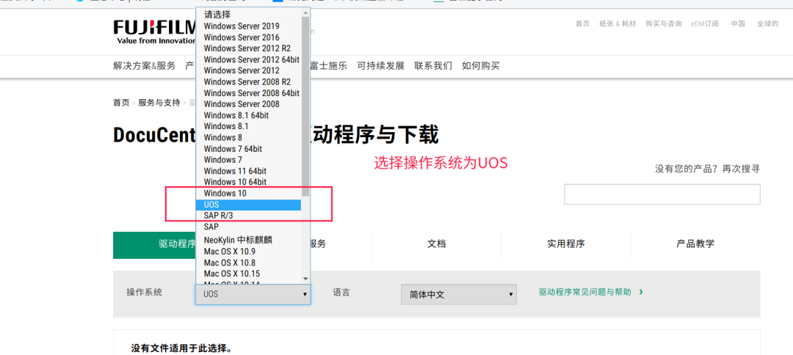Image resolution: width=793 pixels, height=355 pixels.
Task: Click the product search input field
Action: click(x=662, y=194)
